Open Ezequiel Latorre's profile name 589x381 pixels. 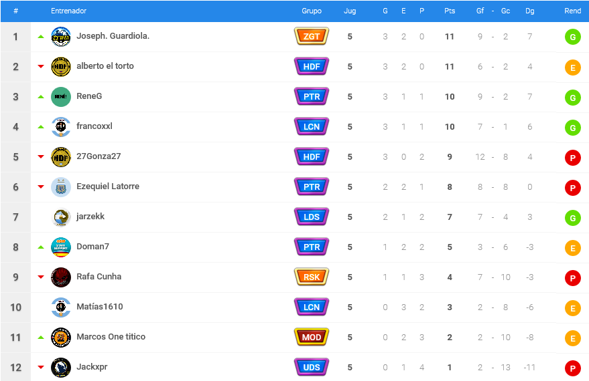click(108, 186)
